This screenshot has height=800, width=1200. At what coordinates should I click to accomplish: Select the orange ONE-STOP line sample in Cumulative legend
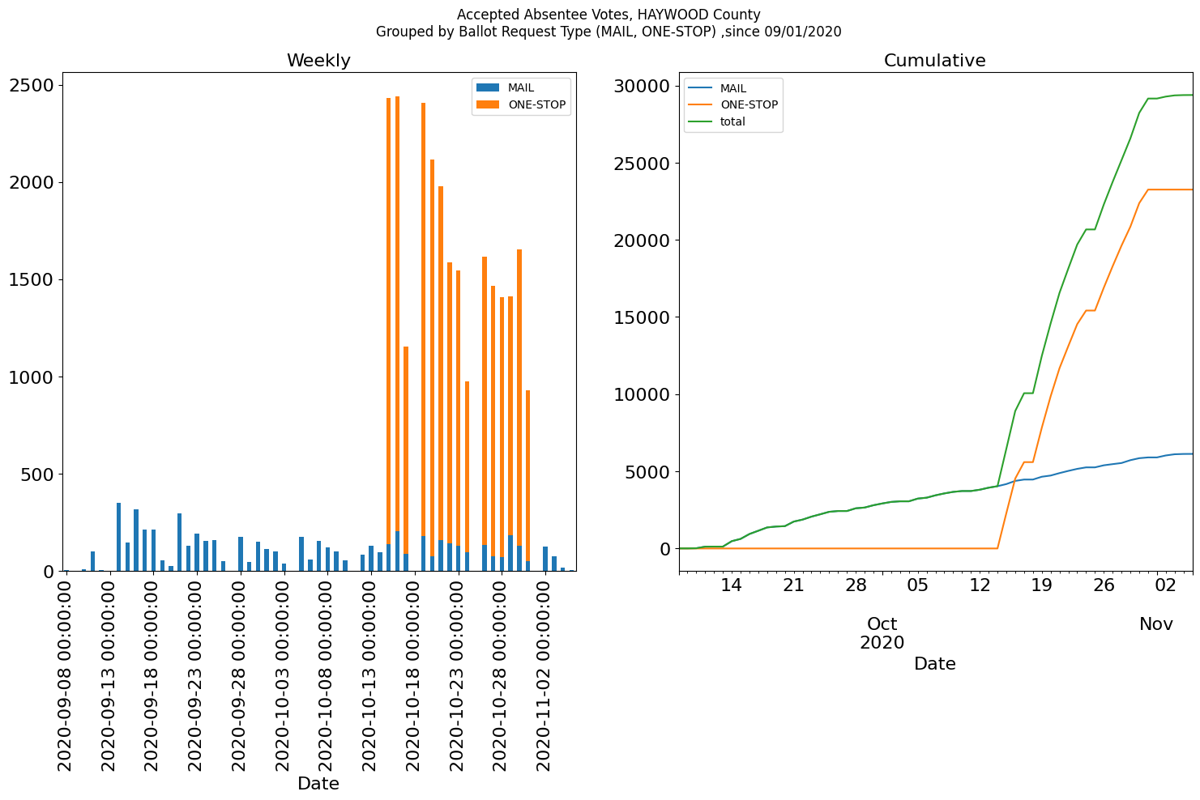click(x=701, y=105)
